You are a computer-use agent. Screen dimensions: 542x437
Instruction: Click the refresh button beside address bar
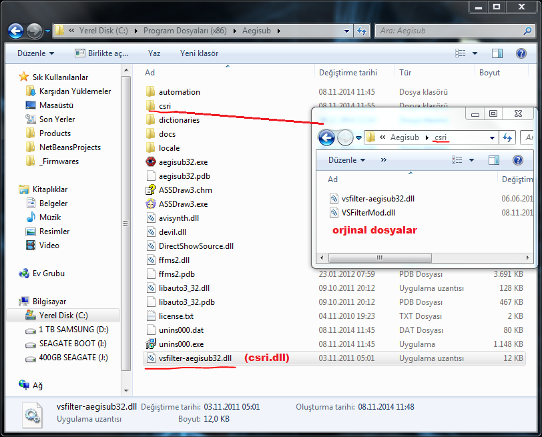362,31
